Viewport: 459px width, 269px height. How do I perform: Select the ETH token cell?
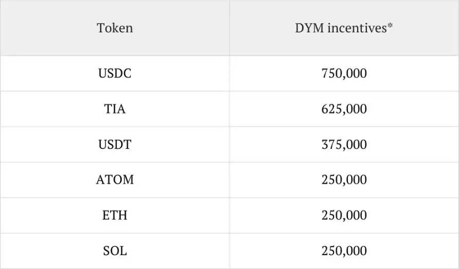click(115, 215)
